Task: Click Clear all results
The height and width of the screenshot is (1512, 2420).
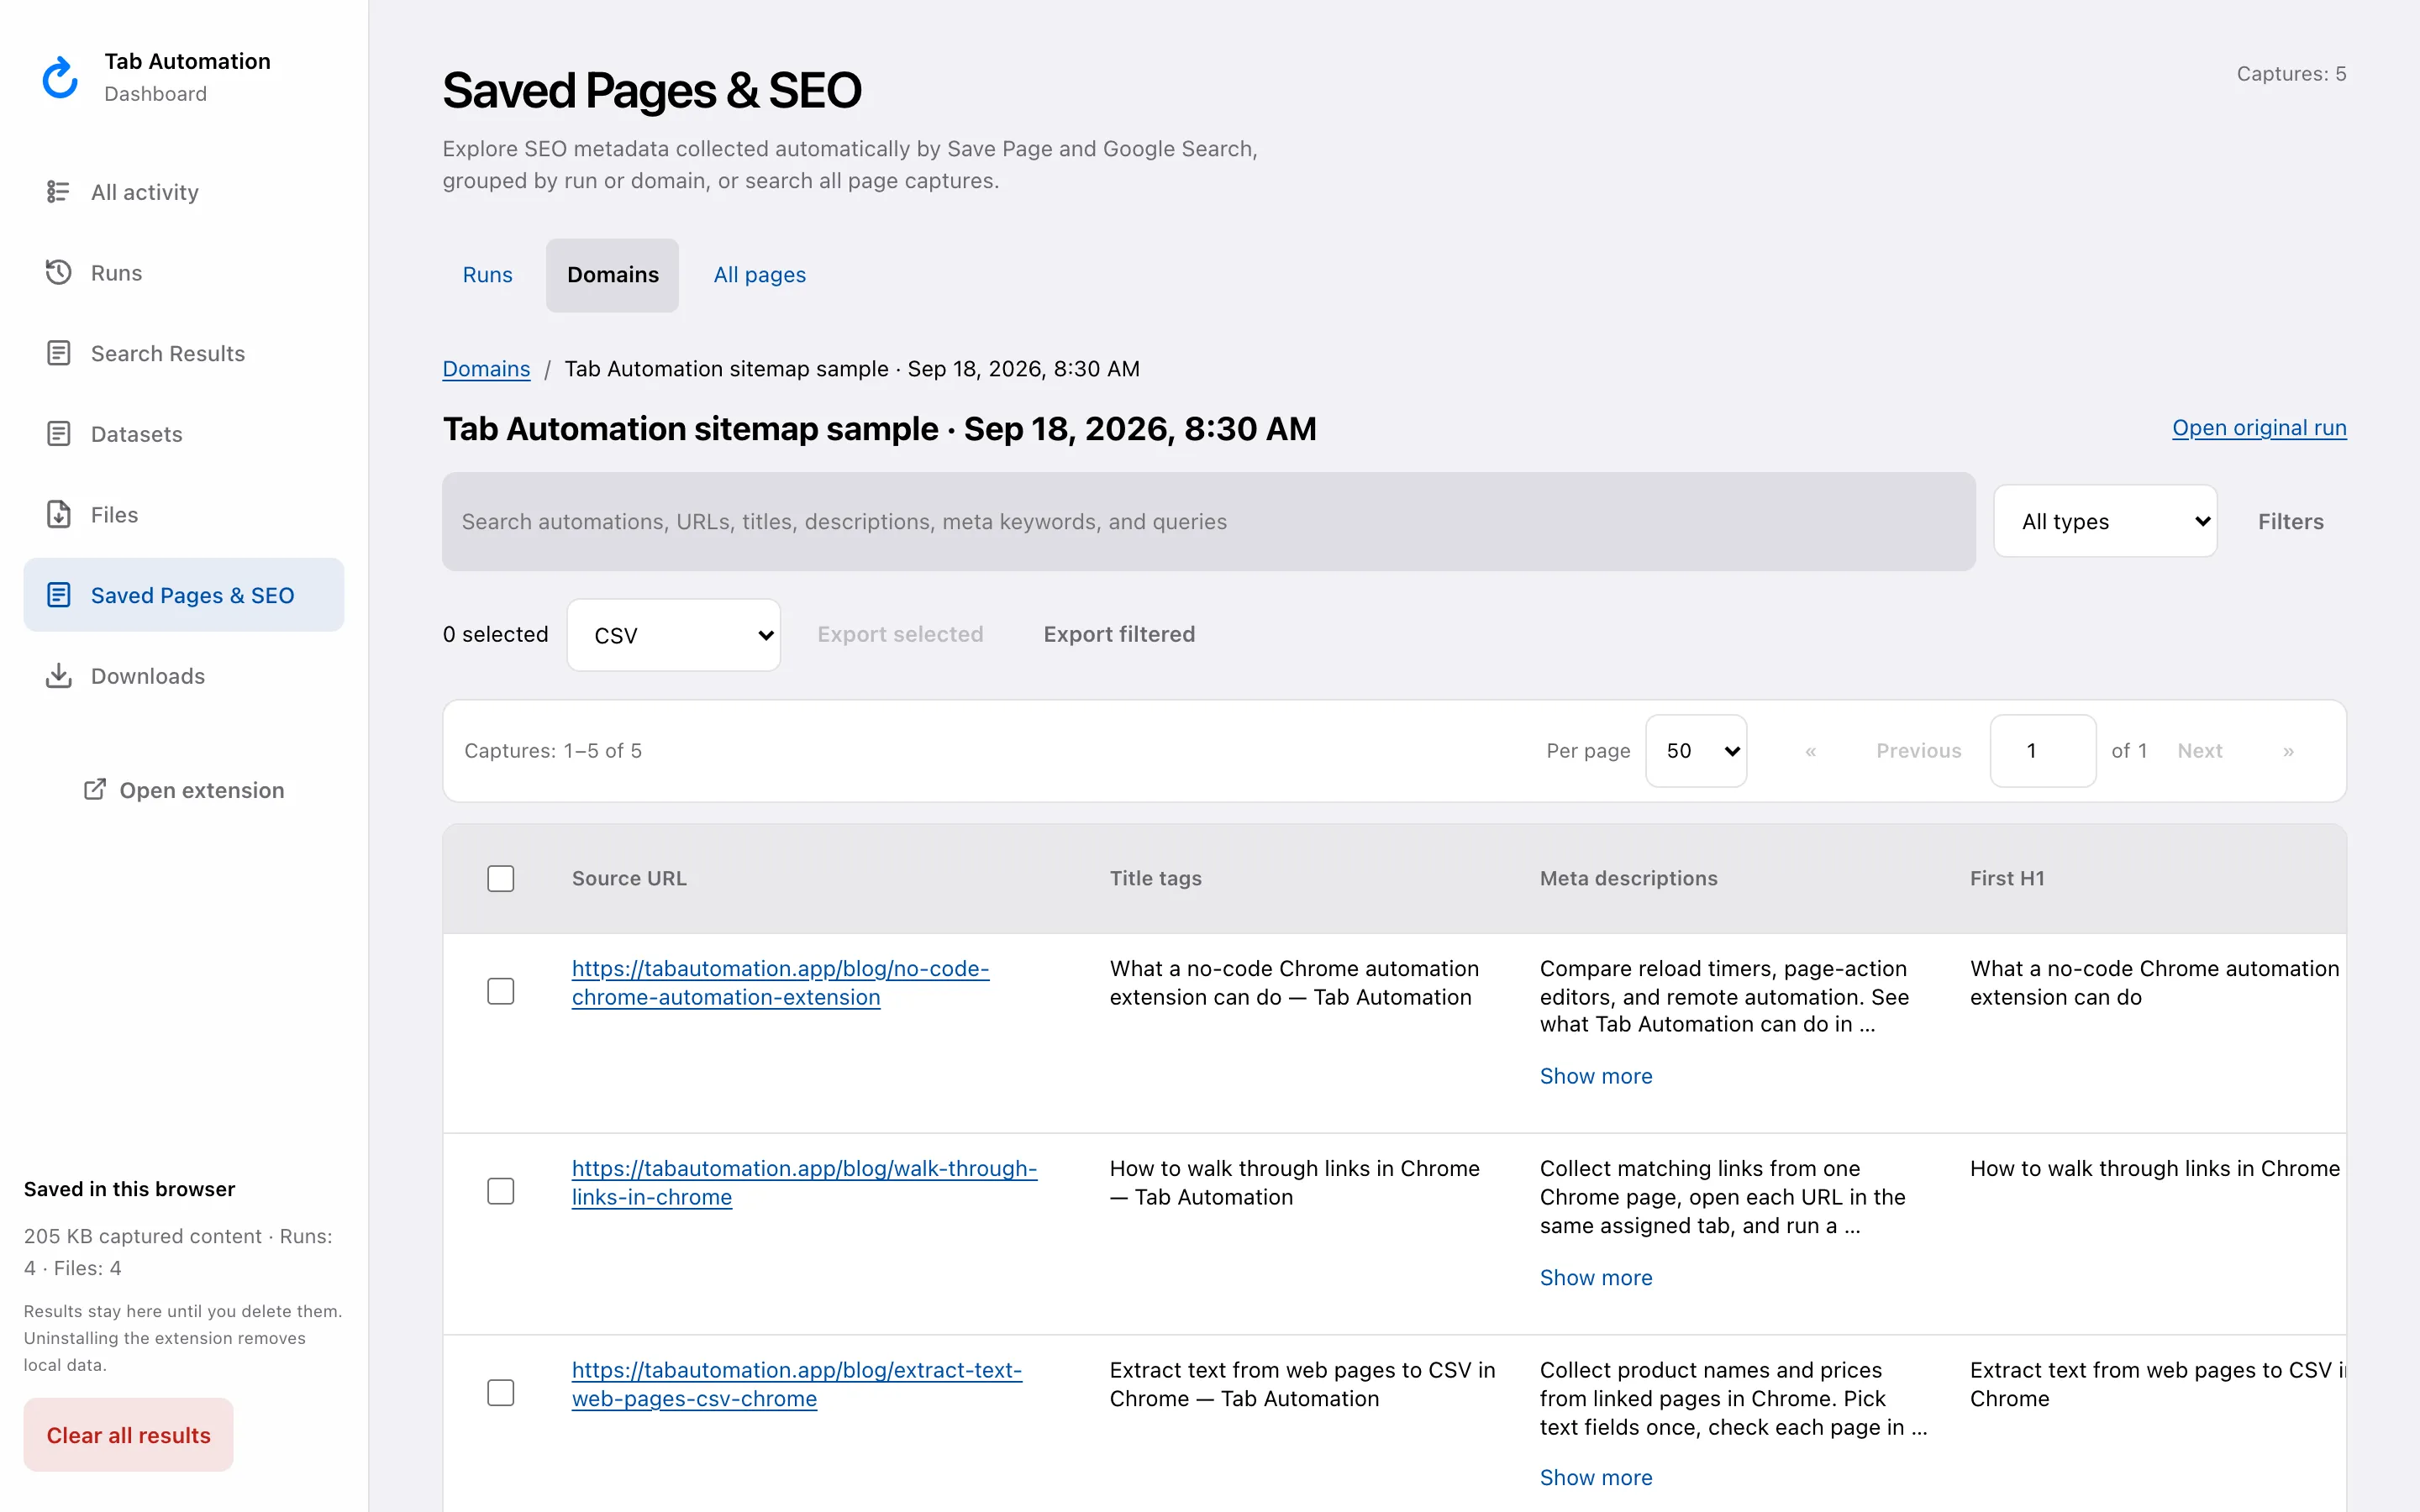Action: (129, 1435)
